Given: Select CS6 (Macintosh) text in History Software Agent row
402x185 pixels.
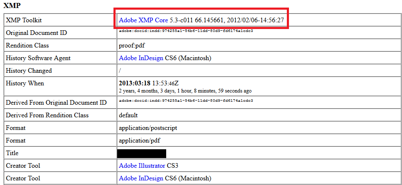Looking at the screenshot, I should (x=188, y=58).
